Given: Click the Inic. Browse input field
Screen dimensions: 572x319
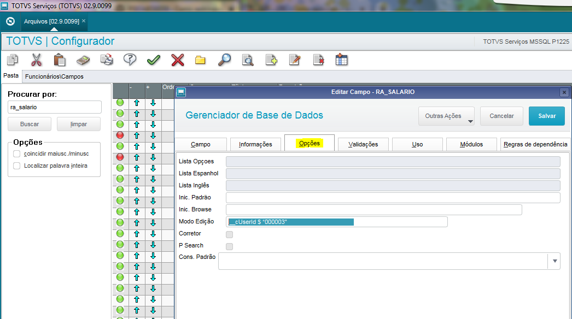Looking at the screenshot, I should click(x=374, y=210).
